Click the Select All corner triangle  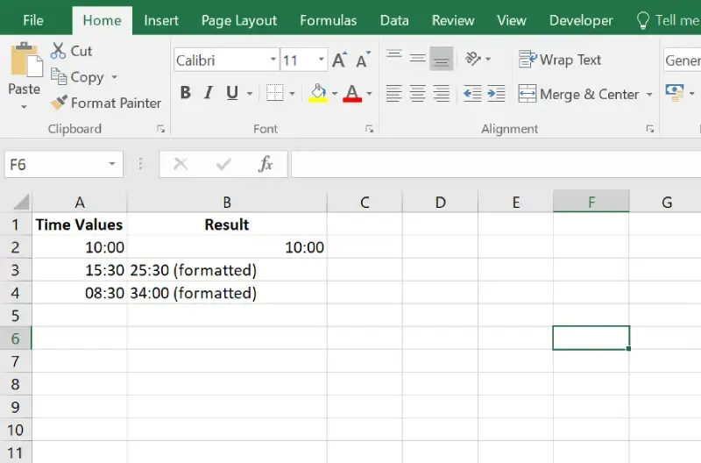pos(21,202)
